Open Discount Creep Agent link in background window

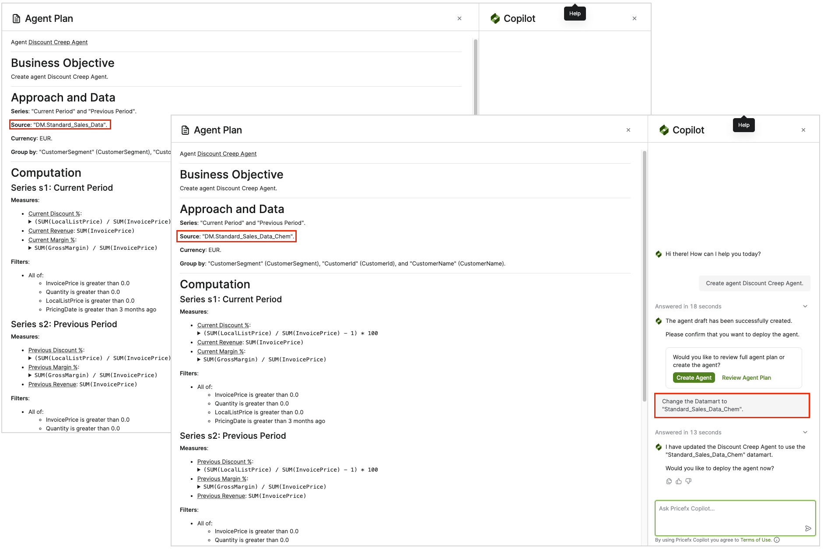(x=58, y=42)
